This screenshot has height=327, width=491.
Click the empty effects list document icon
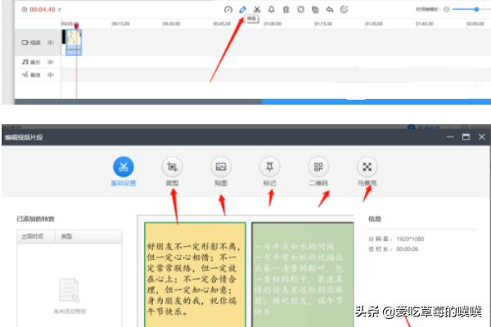click(x=70, y=290)
